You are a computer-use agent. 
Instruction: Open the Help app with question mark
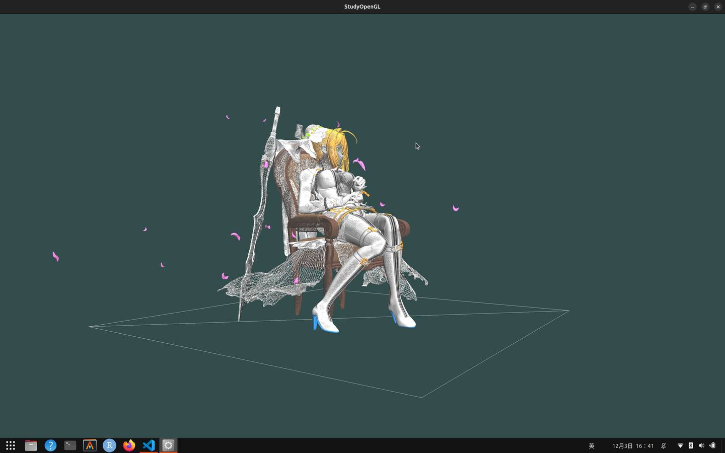click(50, 445)
